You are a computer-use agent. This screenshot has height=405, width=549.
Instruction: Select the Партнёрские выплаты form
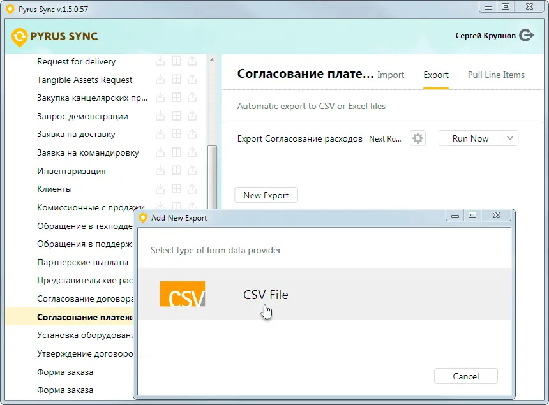[x=82, y=262]
